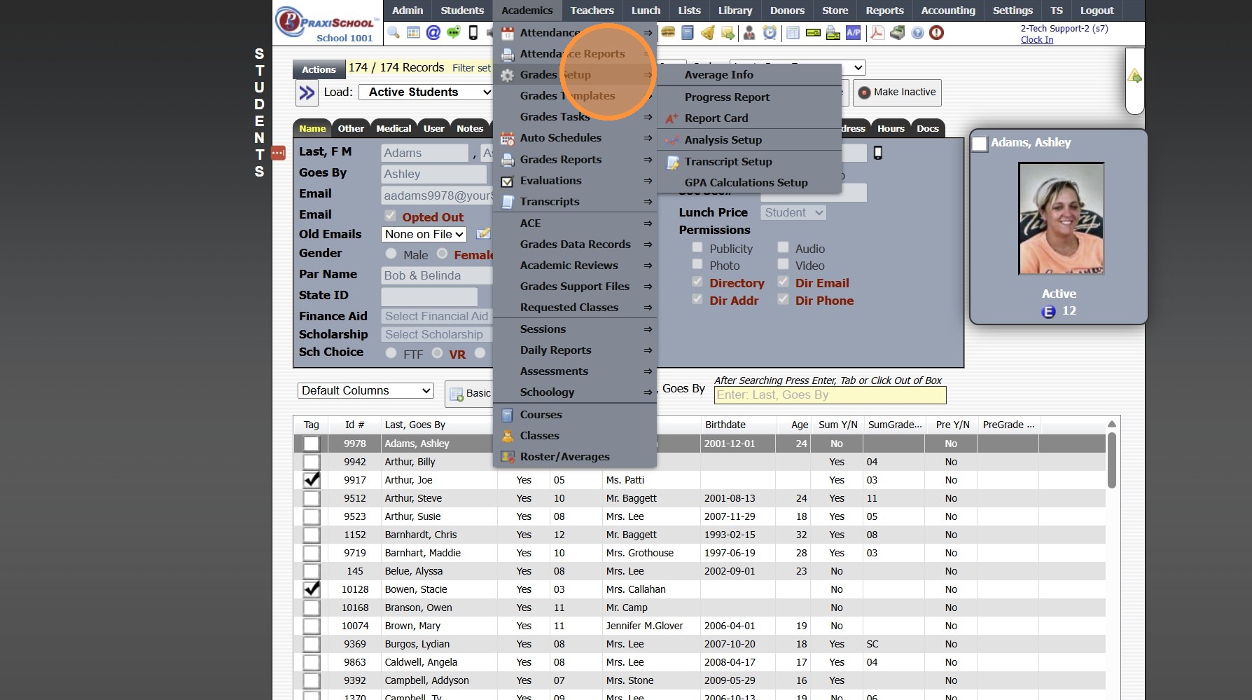The height and width of the screenshot is (700, 1252).
Task: Click the warning triangle icon on right panel
Action: 1135,76
